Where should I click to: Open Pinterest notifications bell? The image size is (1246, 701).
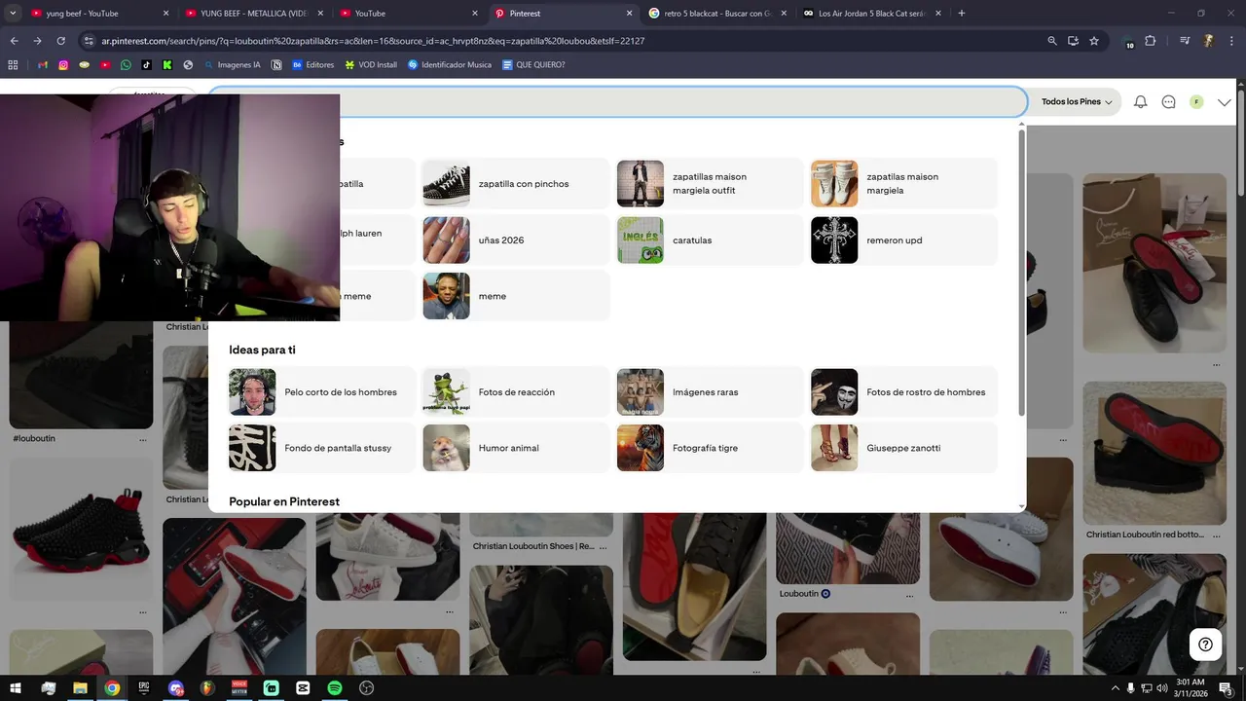coord(1140,102)
